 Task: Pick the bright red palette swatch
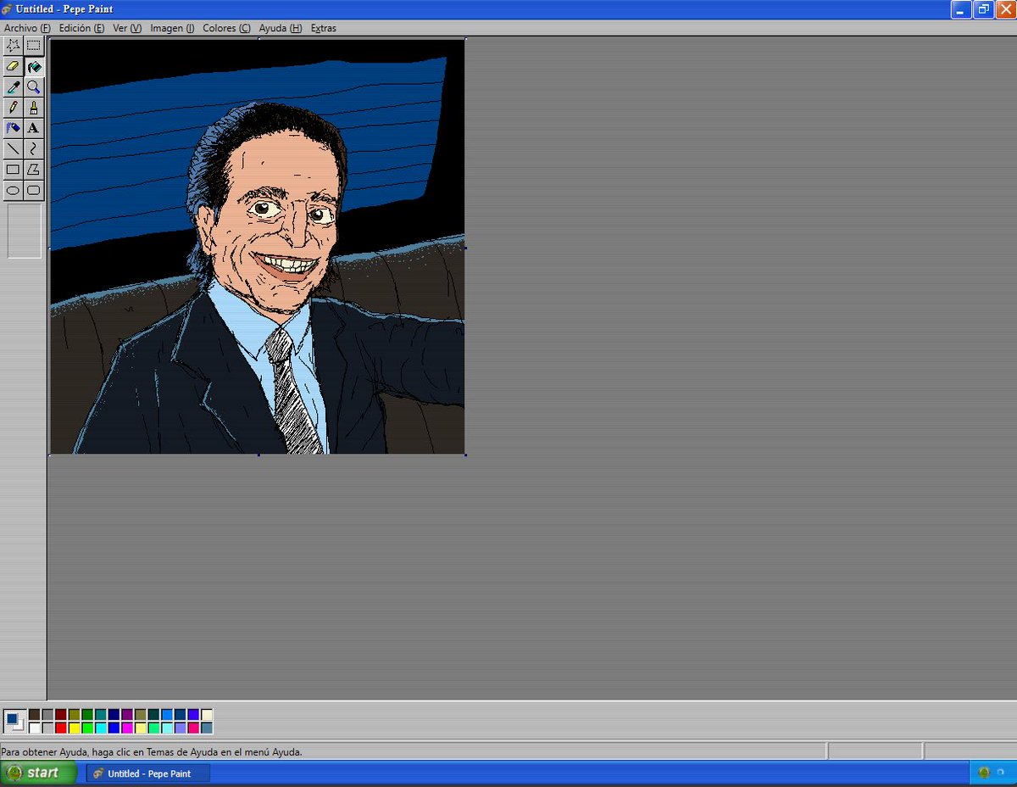(61, 728)
